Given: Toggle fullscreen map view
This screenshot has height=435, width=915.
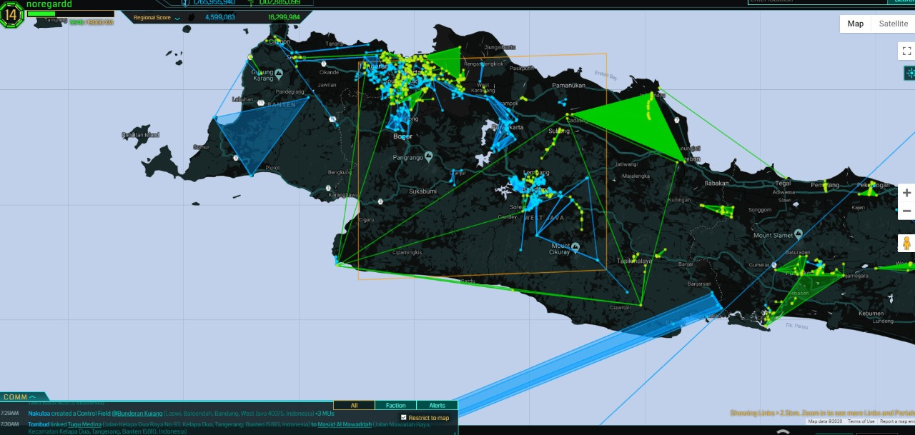Looking at the screenshot, I should (x=906, y=51).
